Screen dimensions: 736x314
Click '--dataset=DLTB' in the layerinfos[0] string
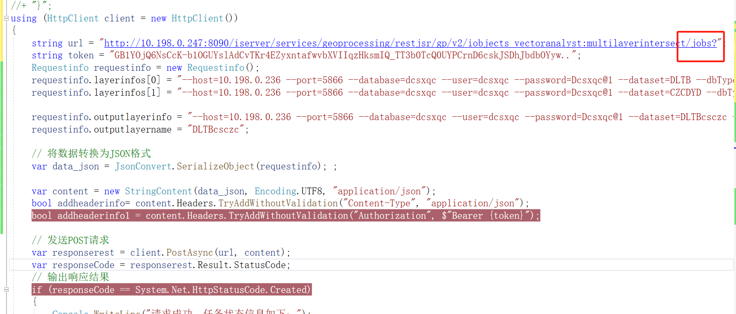click(654, 80)
